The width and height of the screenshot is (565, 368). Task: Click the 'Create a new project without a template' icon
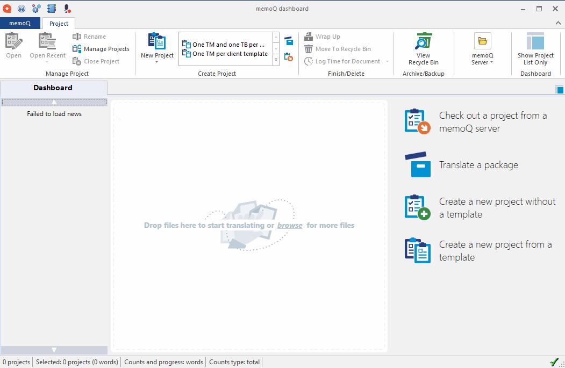pos(417,207)
